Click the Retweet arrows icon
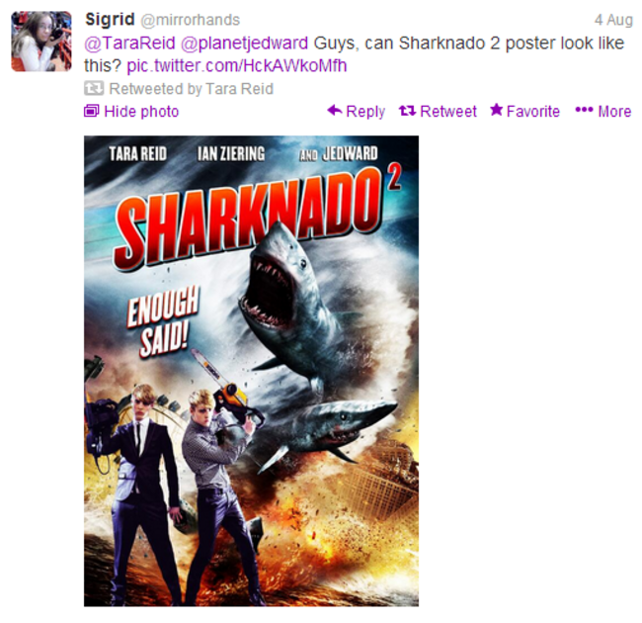The height and width of the screenshot is (623, 642). click(407, 111)
